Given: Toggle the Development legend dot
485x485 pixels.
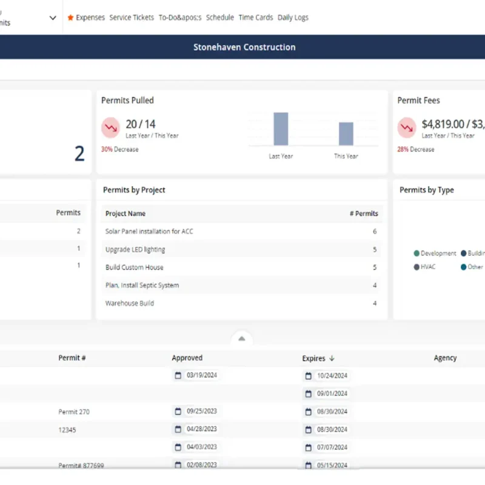Looking at the screenshot, I should pos(416,253).
